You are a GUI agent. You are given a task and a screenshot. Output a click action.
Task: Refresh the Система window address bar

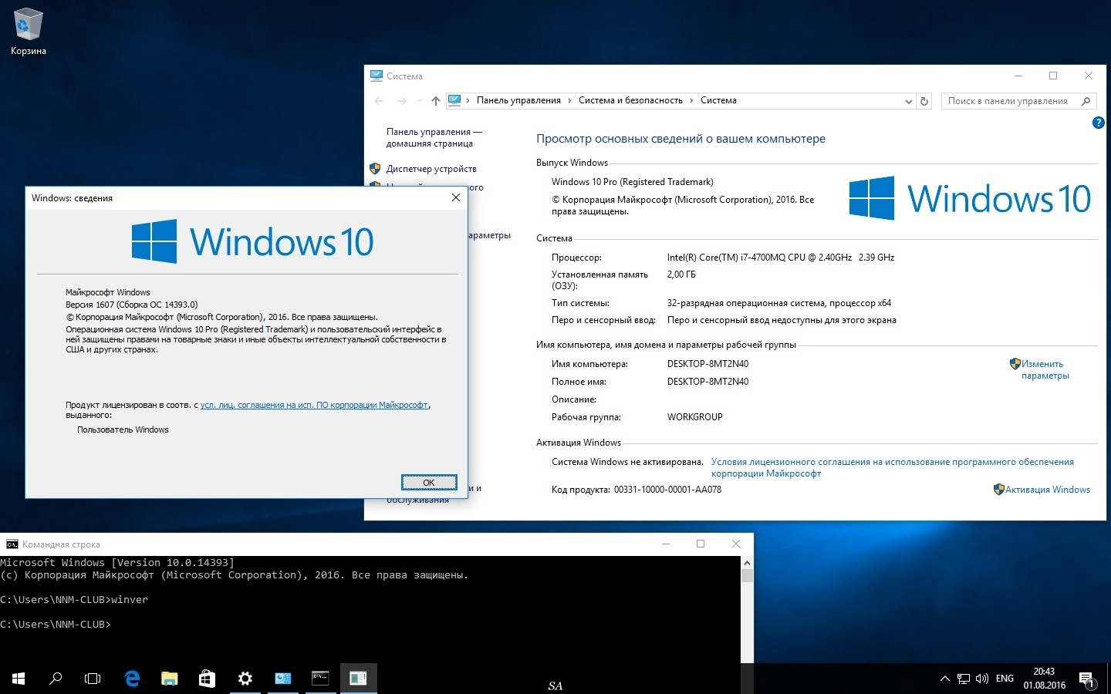(924, 101)
